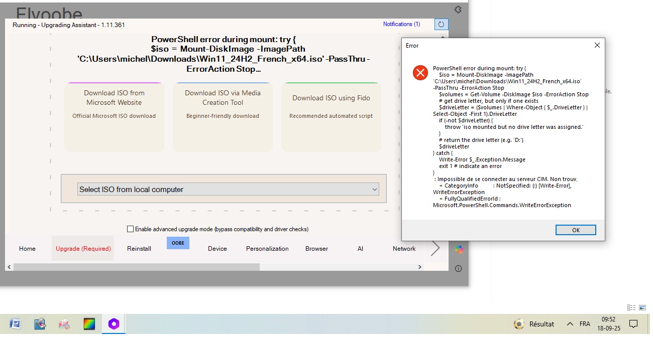This screenshot has height=344, width=653.
Task: Enable advanced upgrade mode checkbox
Action: point(131,229)
